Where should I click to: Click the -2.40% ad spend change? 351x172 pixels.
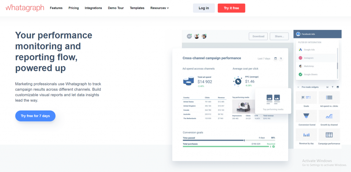tap(201, 86)
